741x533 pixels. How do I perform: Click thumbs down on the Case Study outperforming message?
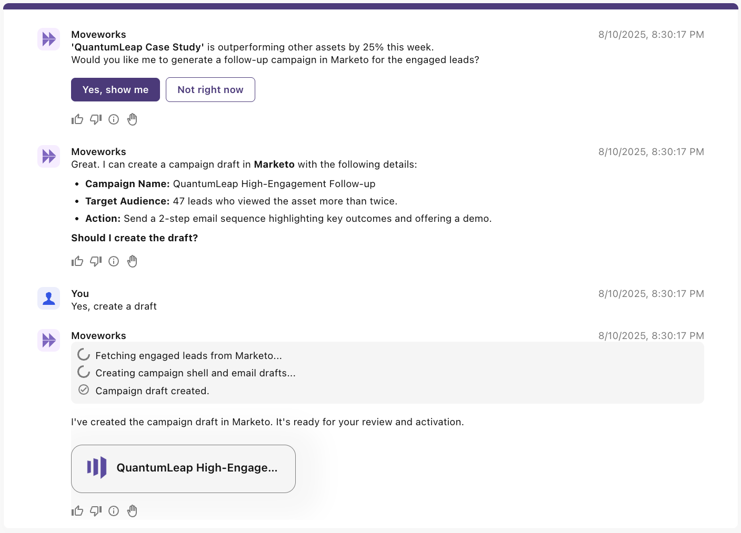[x=96, y=119]
